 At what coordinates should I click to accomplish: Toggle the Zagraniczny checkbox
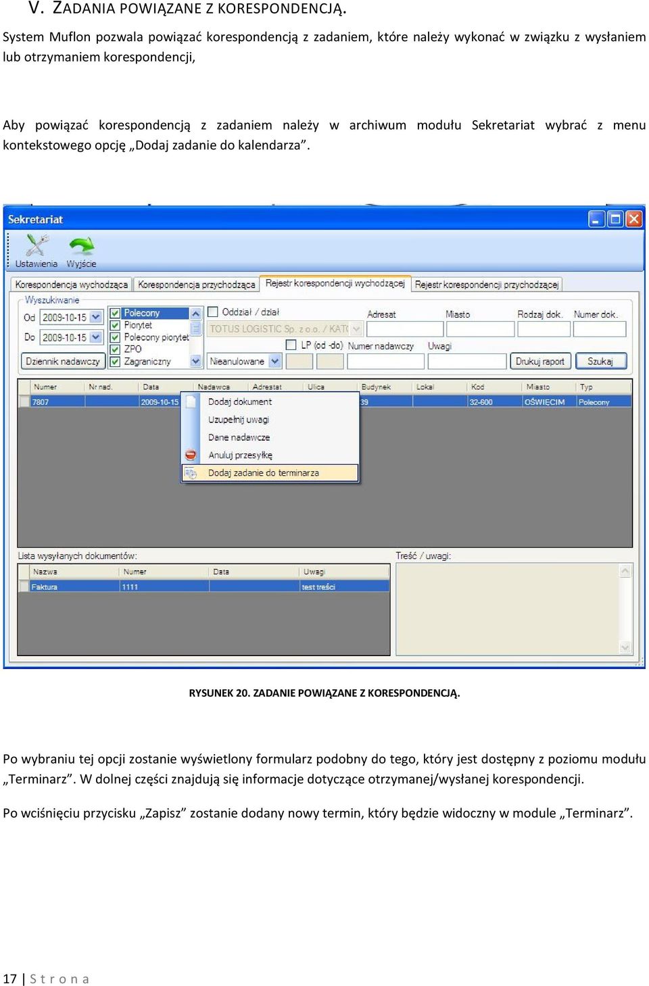pos(115,362)
